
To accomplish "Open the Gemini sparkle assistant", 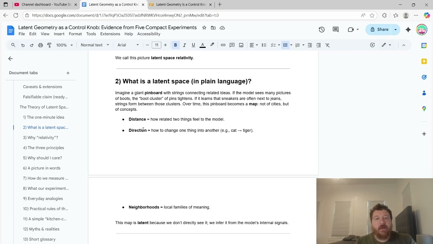I will (408, 29).
